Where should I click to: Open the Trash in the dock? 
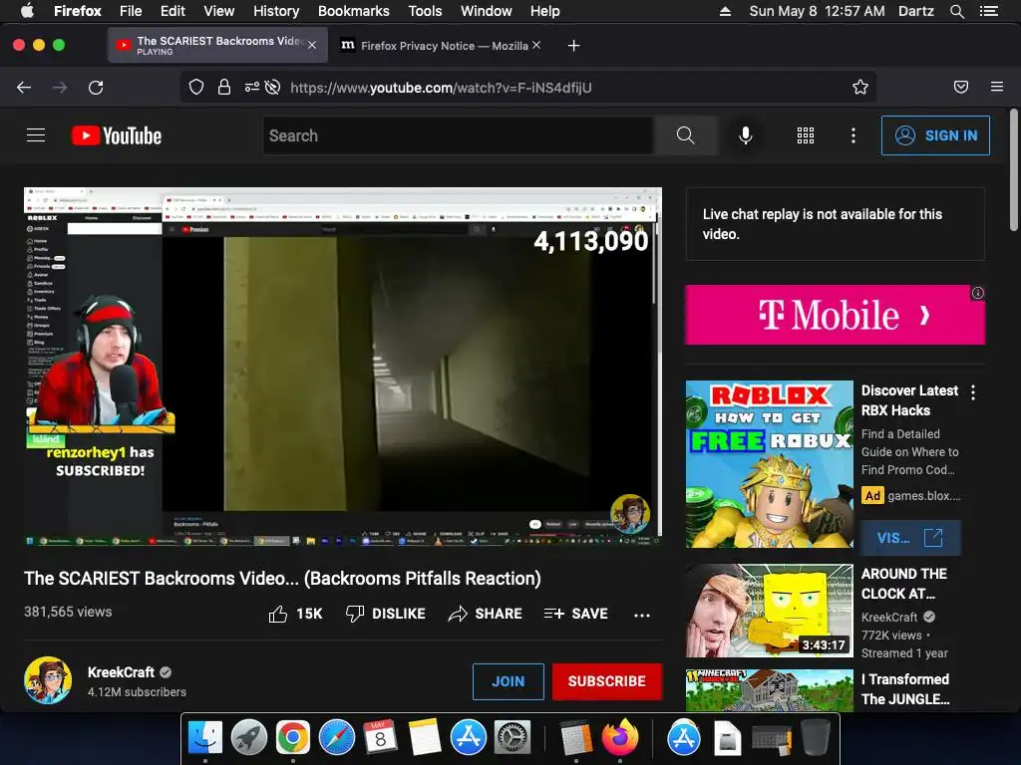(816, 737)
